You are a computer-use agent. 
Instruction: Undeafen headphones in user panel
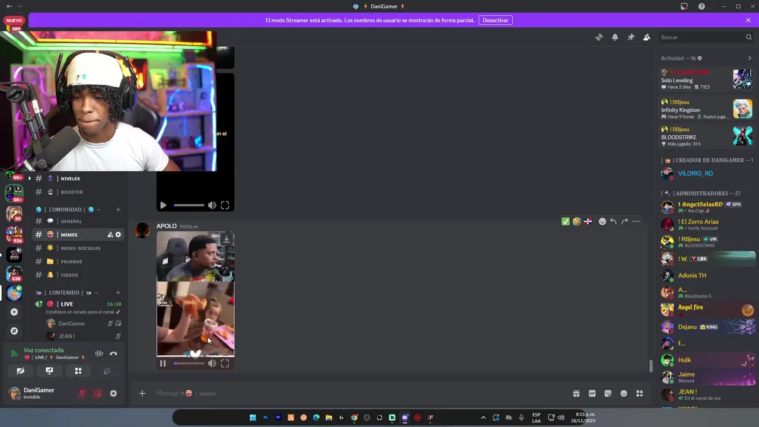98,393
